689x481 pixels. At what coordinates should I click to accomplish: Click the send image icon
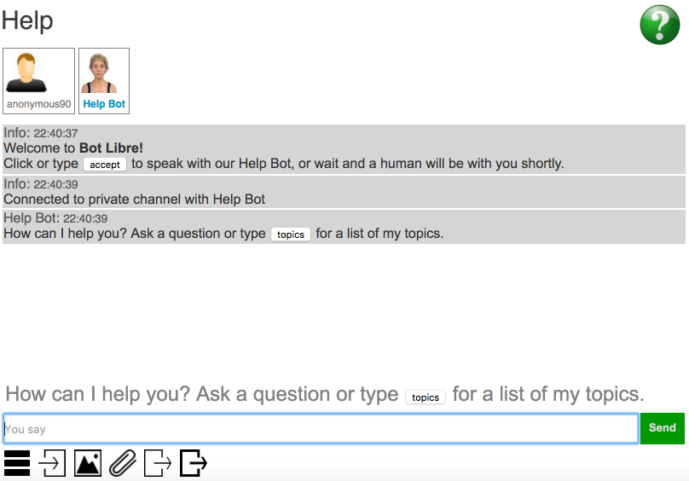(x=88, y=463)
